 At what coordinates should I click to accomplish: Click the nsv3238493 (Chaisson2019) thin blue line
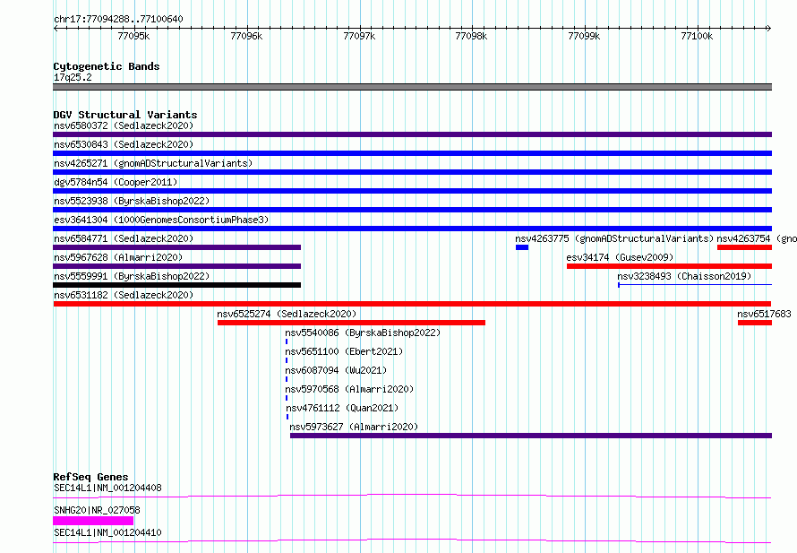pyautogui.click(x=695, y=285)
